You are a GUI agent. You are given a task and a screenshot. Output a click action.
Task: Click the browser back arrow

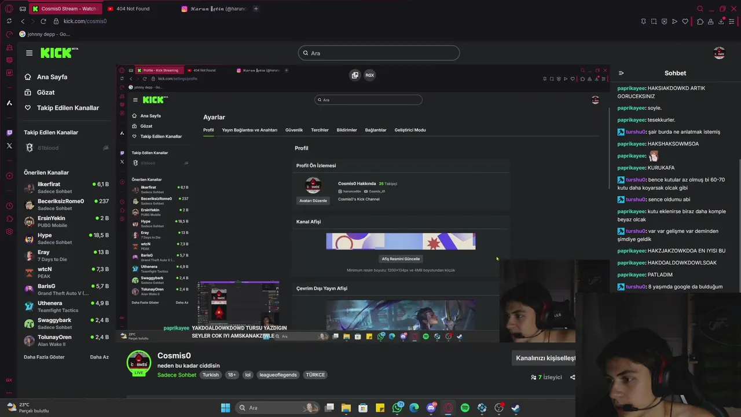(x=23, y=21)
